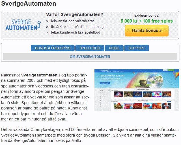Screen dimensions: 181x145
Task: Select the Exklusiv bonus! label
Action: point(147,16)
